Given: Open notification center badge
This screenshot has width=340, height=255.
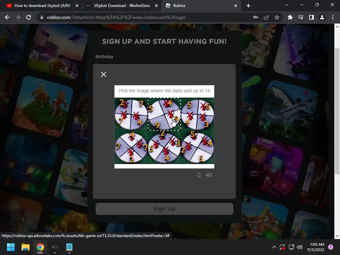Looking at the screenshot, I should pos(331,247).
